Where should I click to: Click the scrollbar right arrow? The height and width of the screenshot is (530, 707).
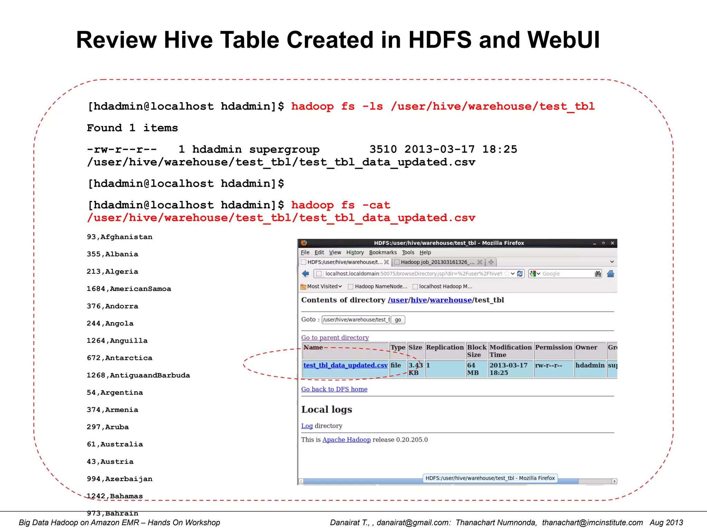[x=614, y=481]
